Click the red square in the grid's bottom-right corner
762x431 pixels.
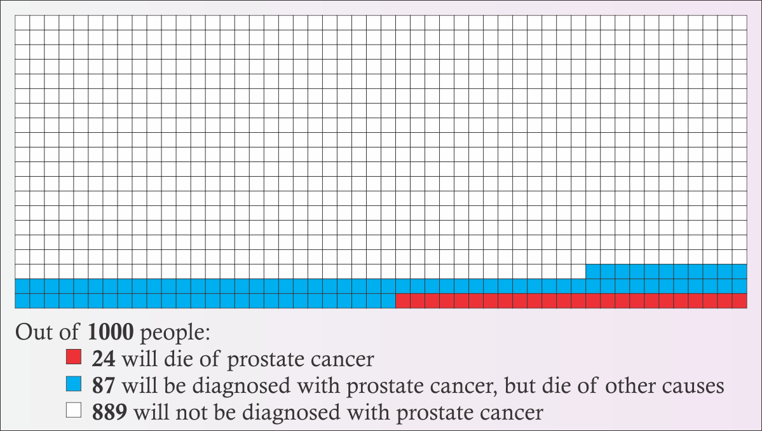point(740,301)
